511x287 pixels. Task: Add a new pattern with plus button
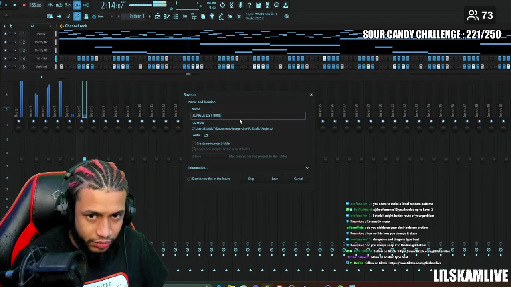click(x=149, y=16)
